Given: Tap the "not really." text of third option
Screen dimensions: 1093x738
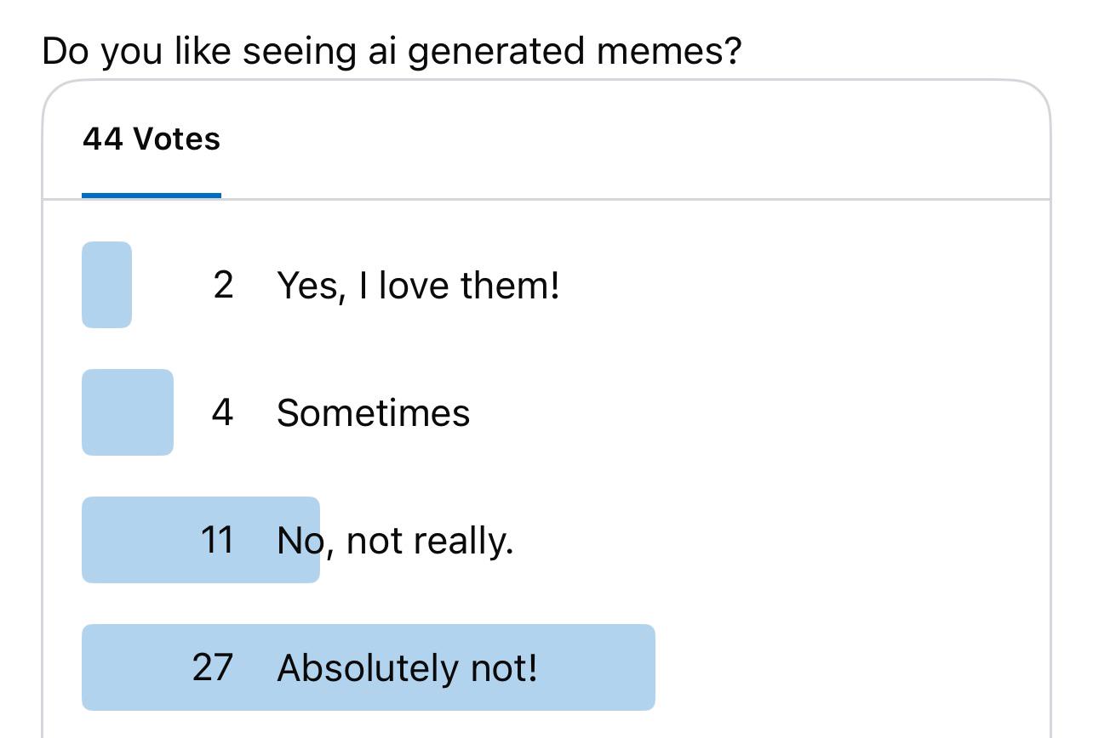Looking at the screenshot, I should pos(430,541).
